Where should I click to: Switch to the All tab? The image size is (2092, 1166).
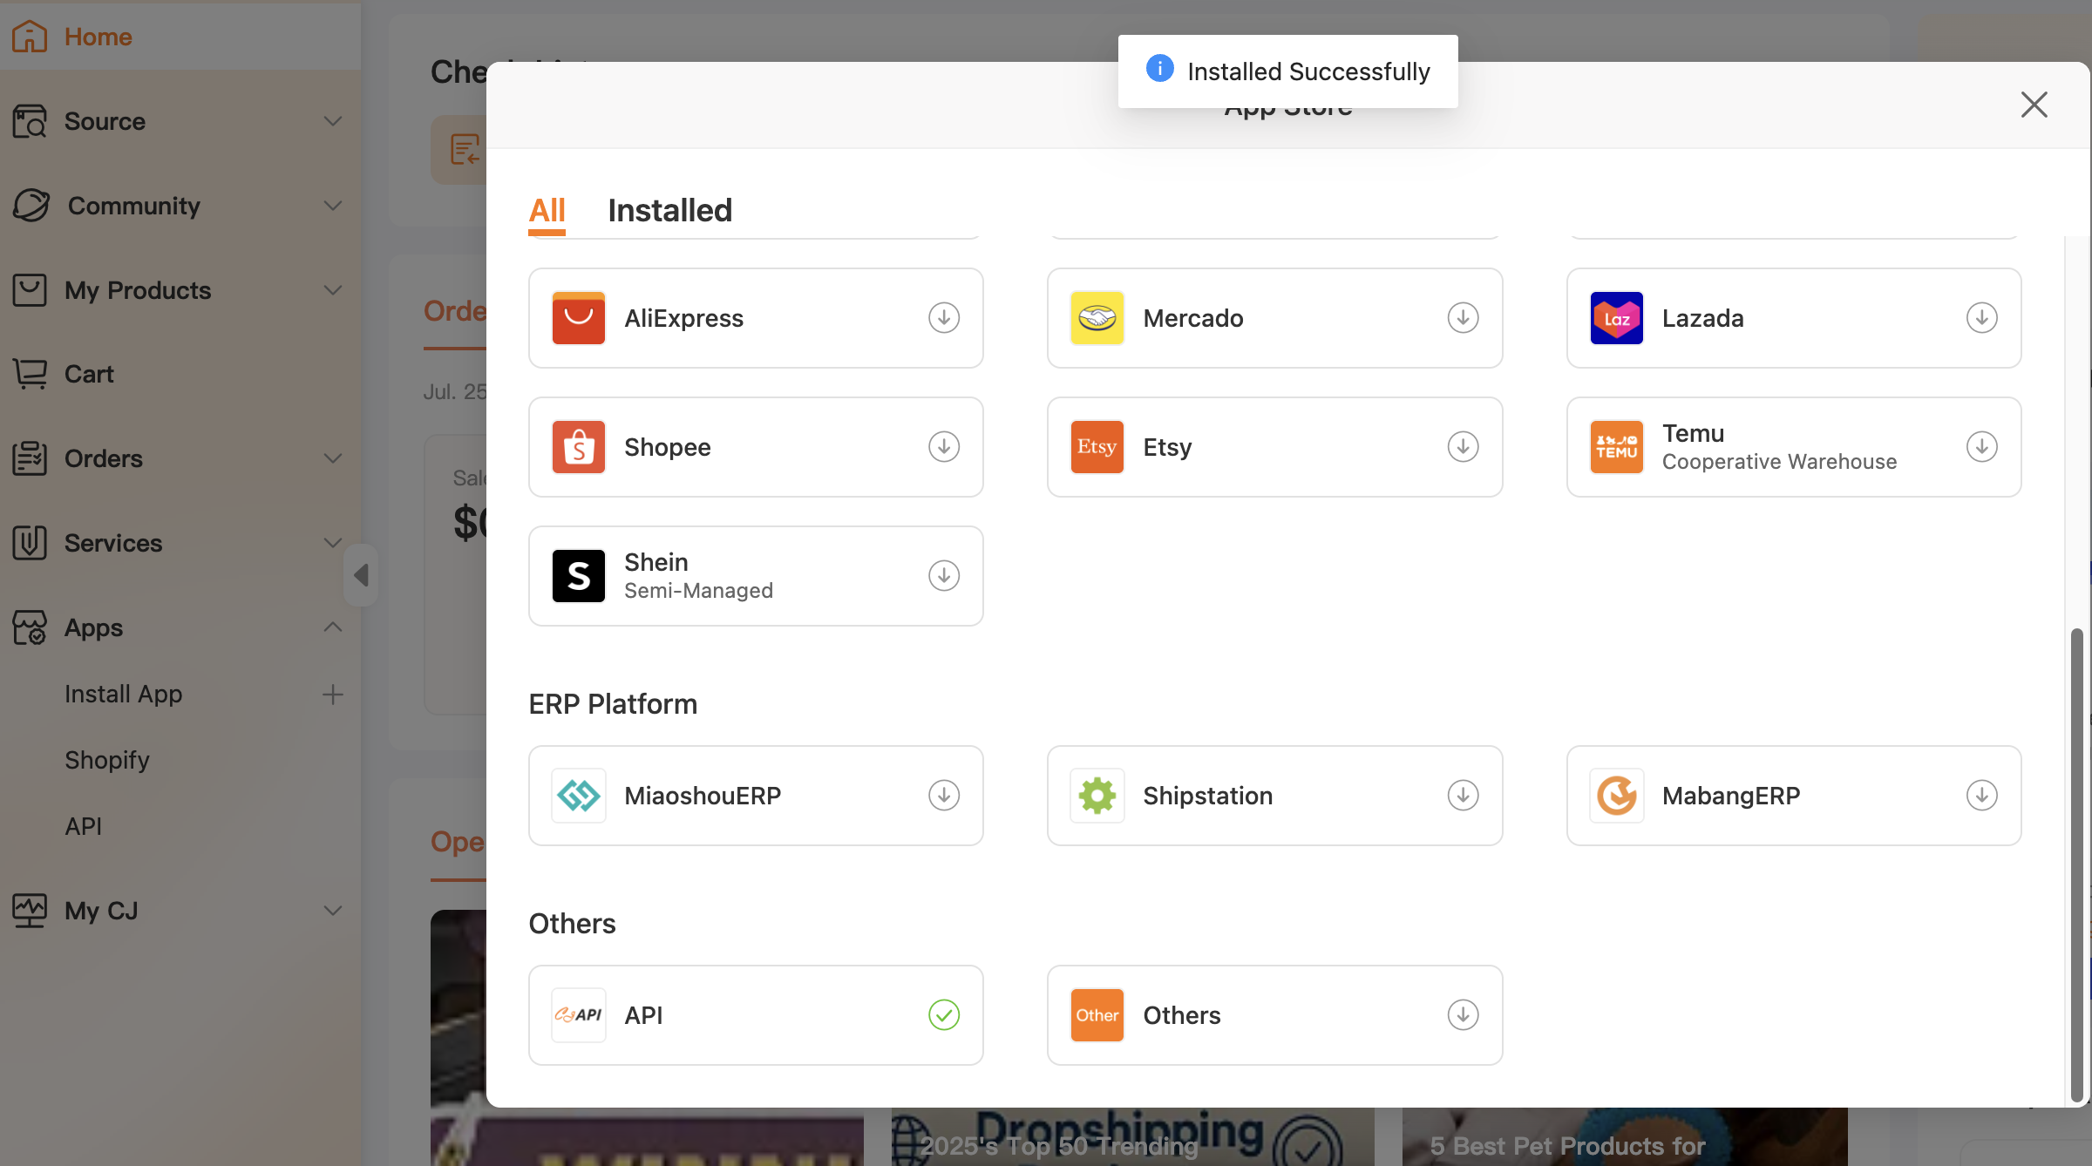(547, 211)
